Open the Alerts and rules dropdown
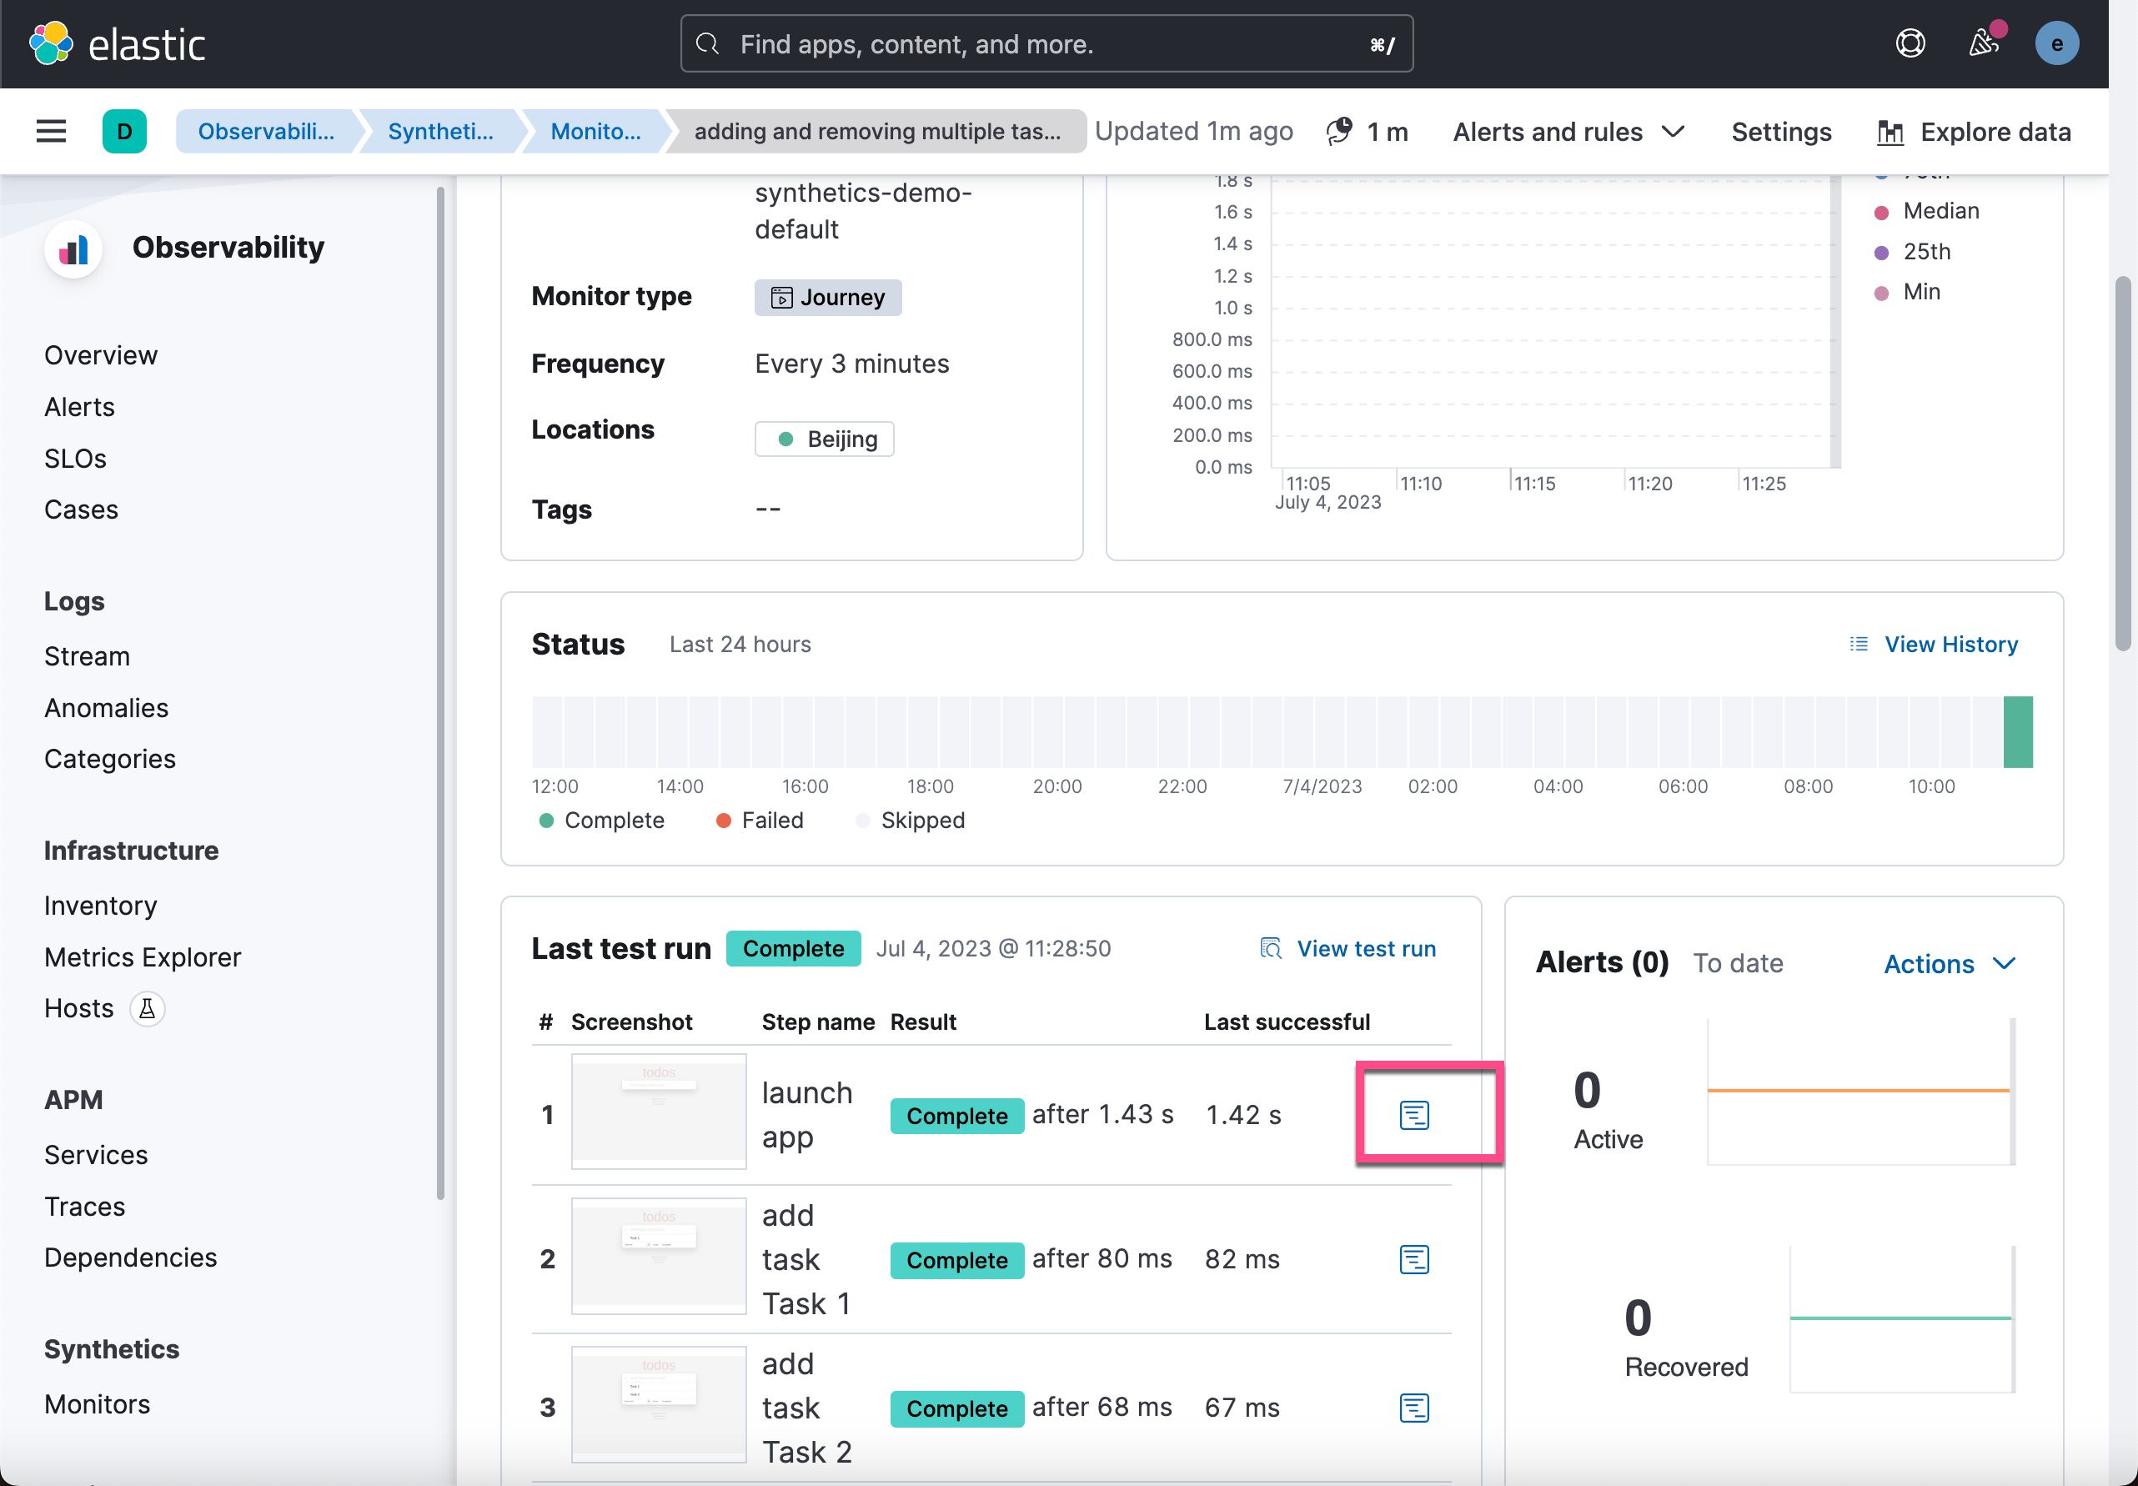2138x1486 pixels. 1568,131
